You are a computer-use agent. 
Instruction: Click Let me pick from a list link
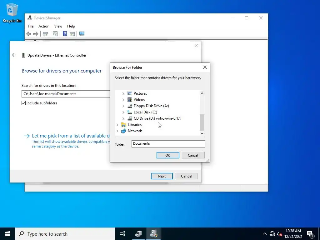tap(71, 136)
